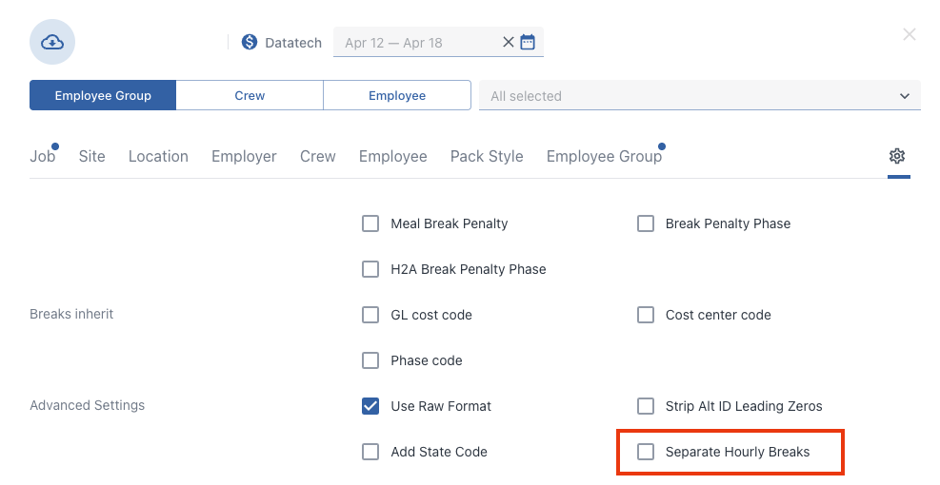This screenshot has height=485, width=940.
Task: Click the cloud download icon
Action: coord(52,42)
